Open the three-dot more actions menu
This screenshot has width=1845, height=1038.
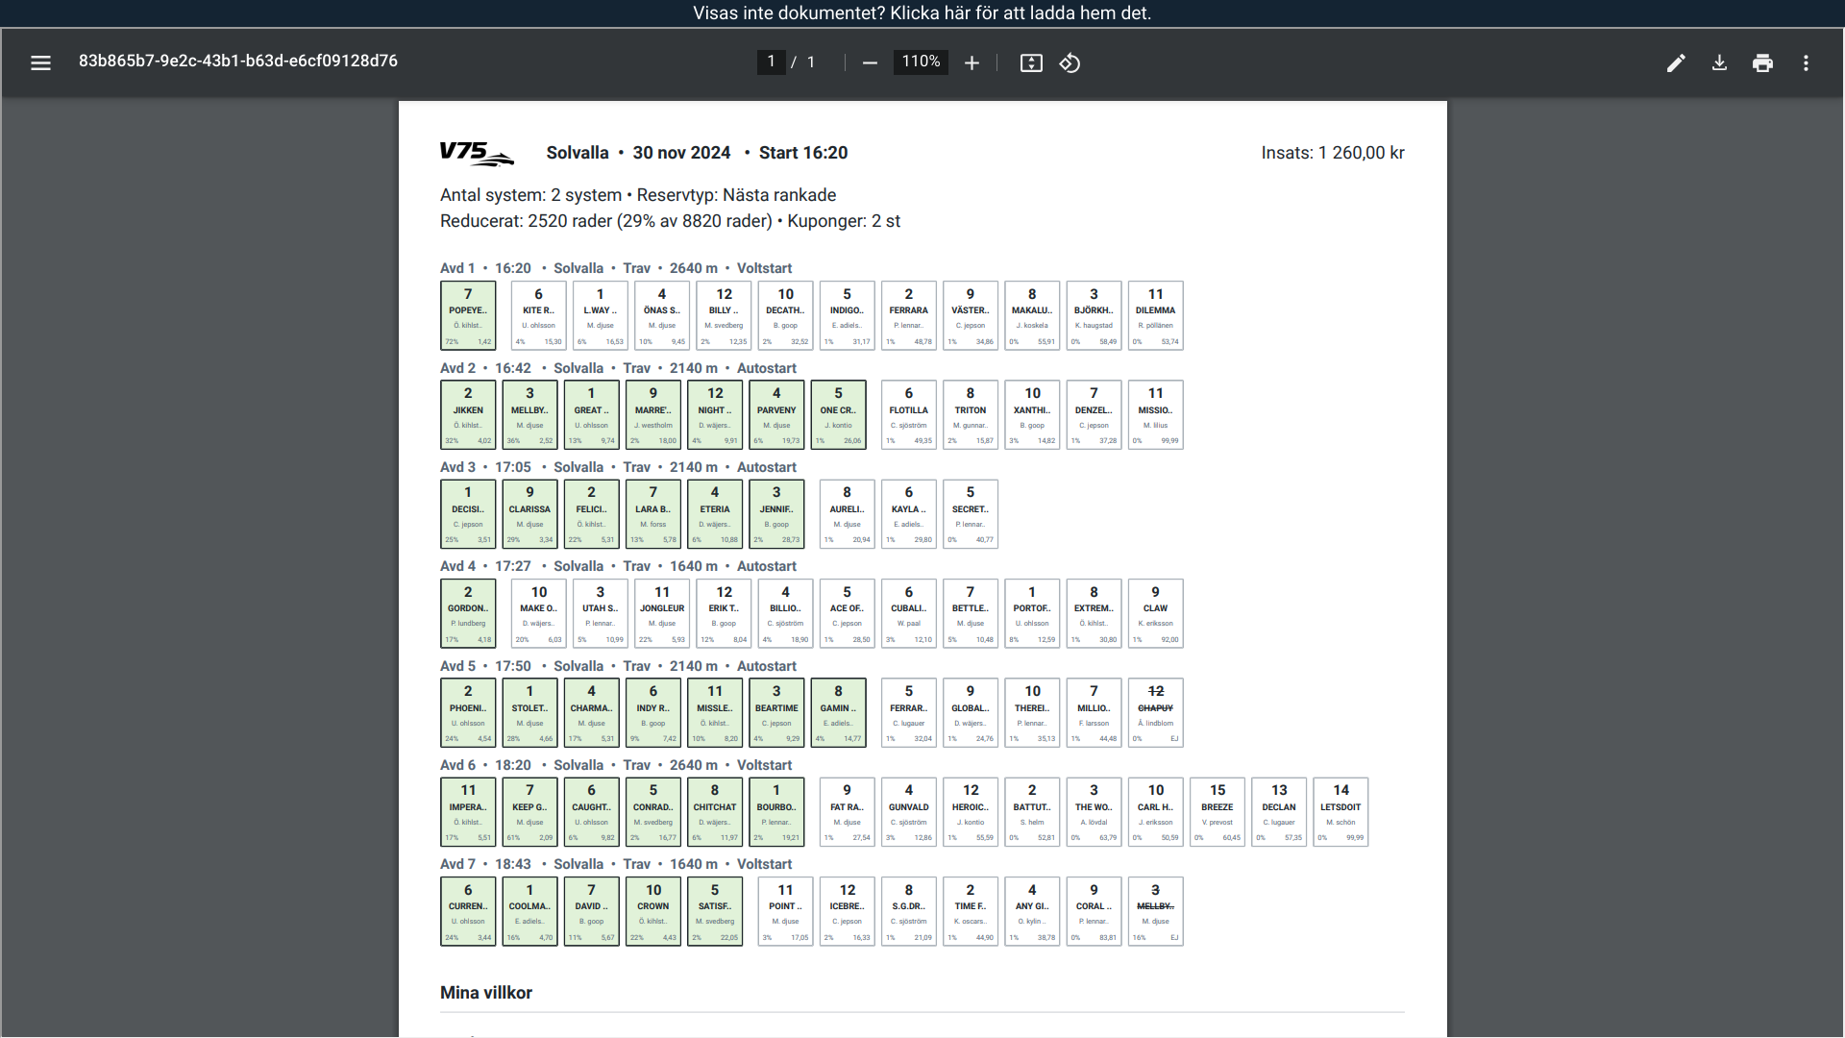pos(1806,62)
